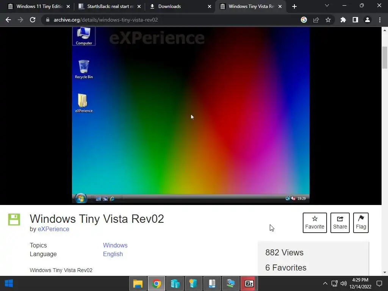This screenshot has height=291, width=388.
Task: Flag this item
Action: click(361, 223)
